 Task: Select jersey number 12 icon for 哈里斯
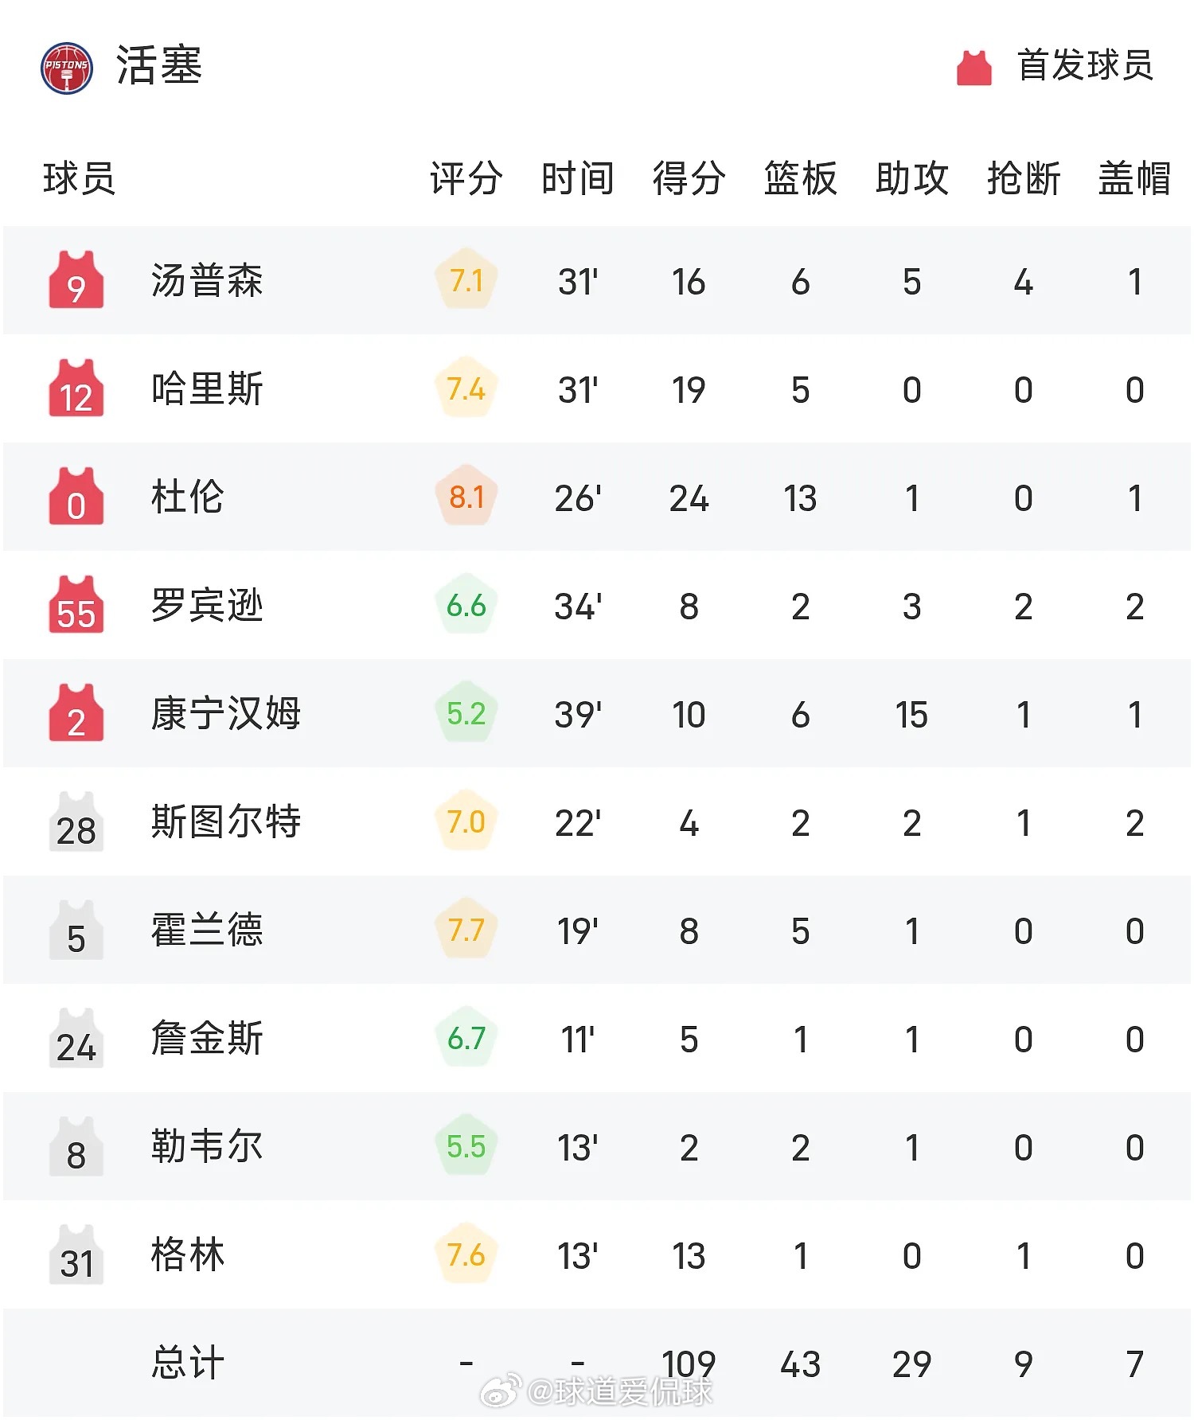(x=76, y=389)
